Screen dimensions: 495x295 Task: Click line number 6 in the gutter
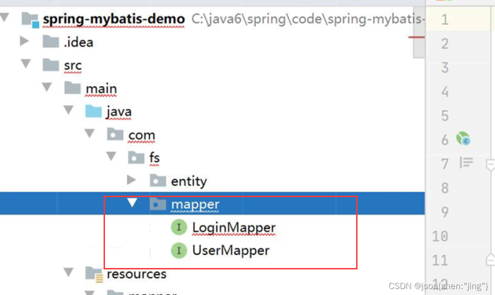click(x=445, y=139)
